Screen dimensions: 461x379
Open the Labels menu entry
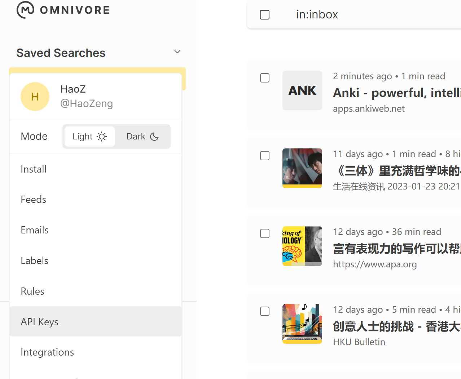point(34,261)
